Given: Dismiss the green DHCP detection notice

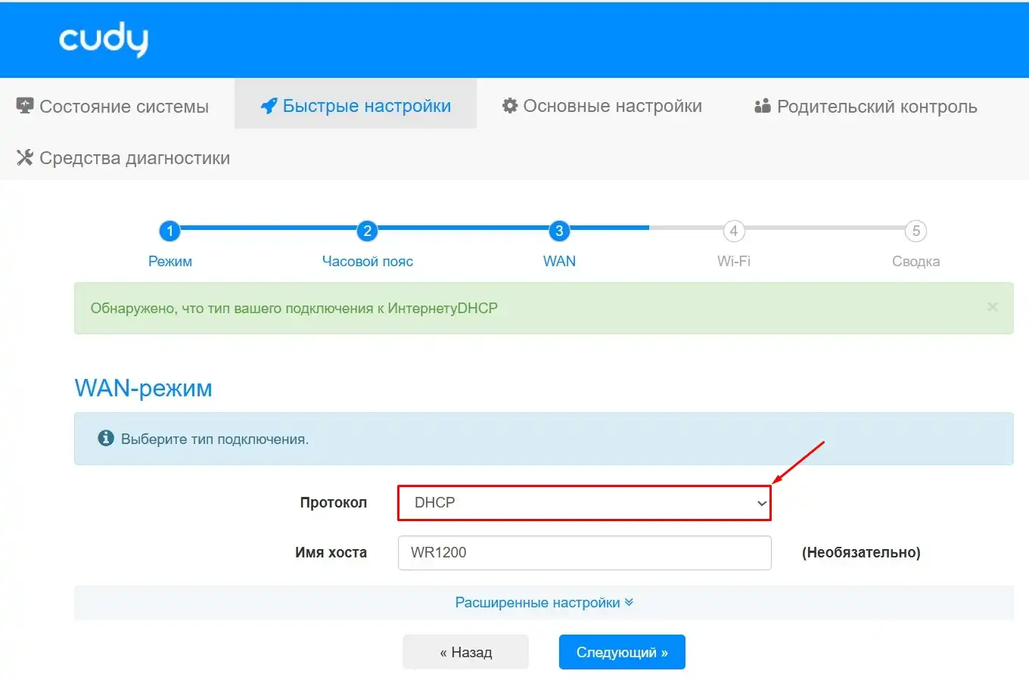Looking at the screenshot, I should pos(993,307).
